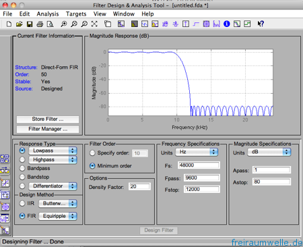Open the Analysis menu
303x247 pixels.
click(x=48, y=14)
